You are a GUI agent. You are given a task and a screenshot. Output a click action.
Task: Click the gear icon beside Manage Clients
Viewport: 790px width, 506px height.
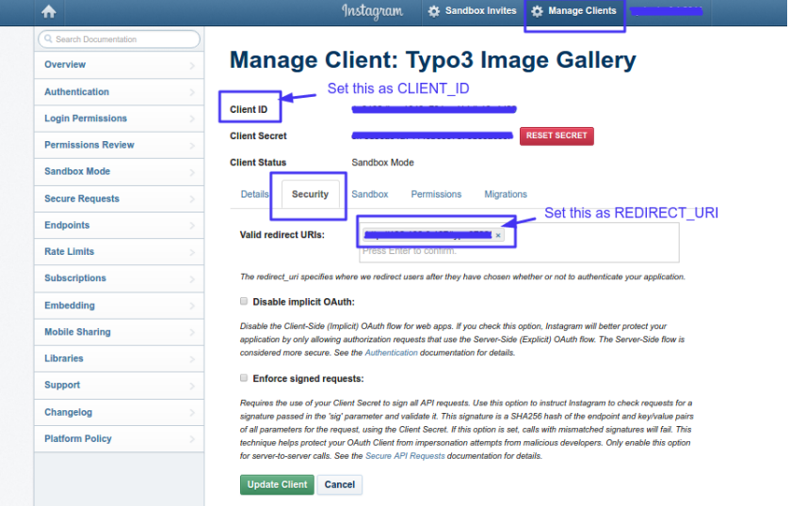pos(537,11)
